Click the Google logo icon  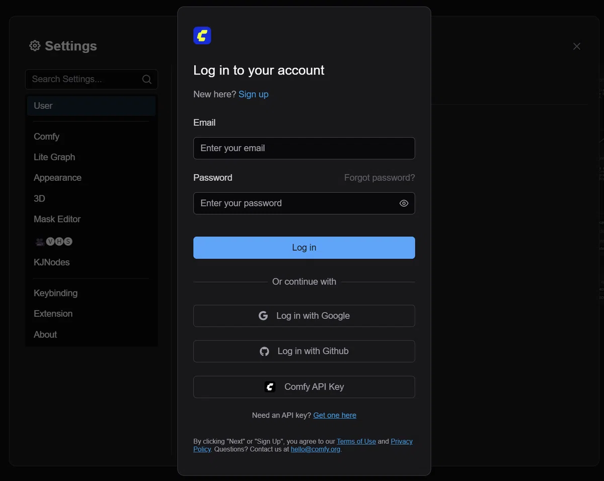(263, 316)
